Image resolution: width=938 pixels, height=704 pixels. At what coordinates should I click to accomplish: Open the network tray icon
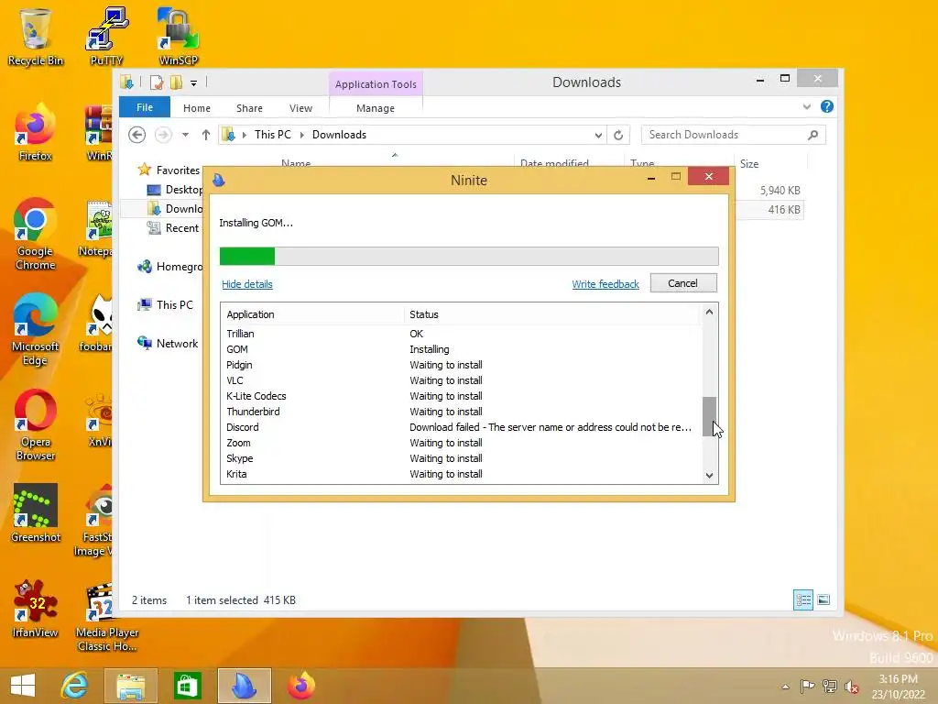(830, 687)
